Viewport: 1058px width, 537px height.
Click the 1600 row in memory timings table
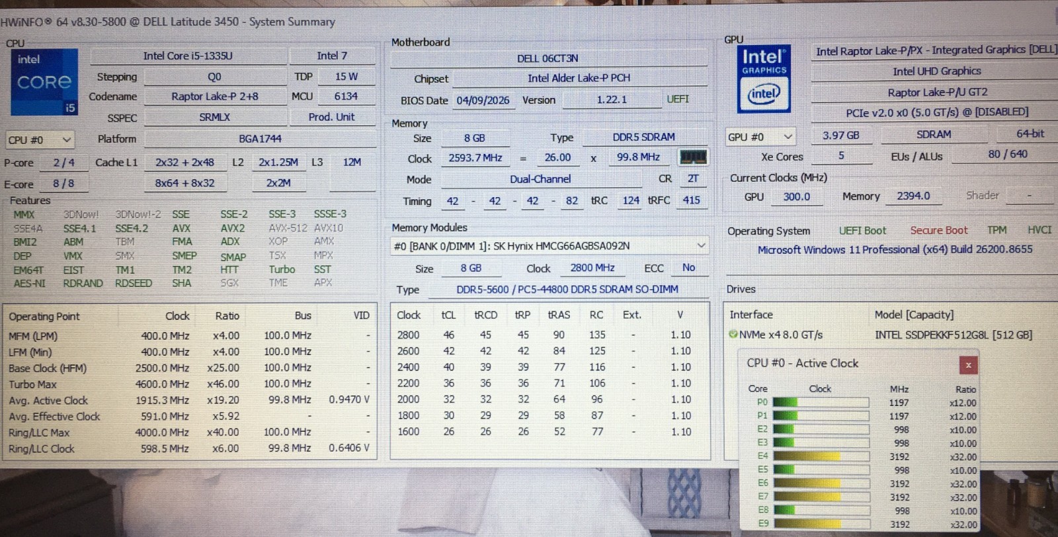click(549, 432)
